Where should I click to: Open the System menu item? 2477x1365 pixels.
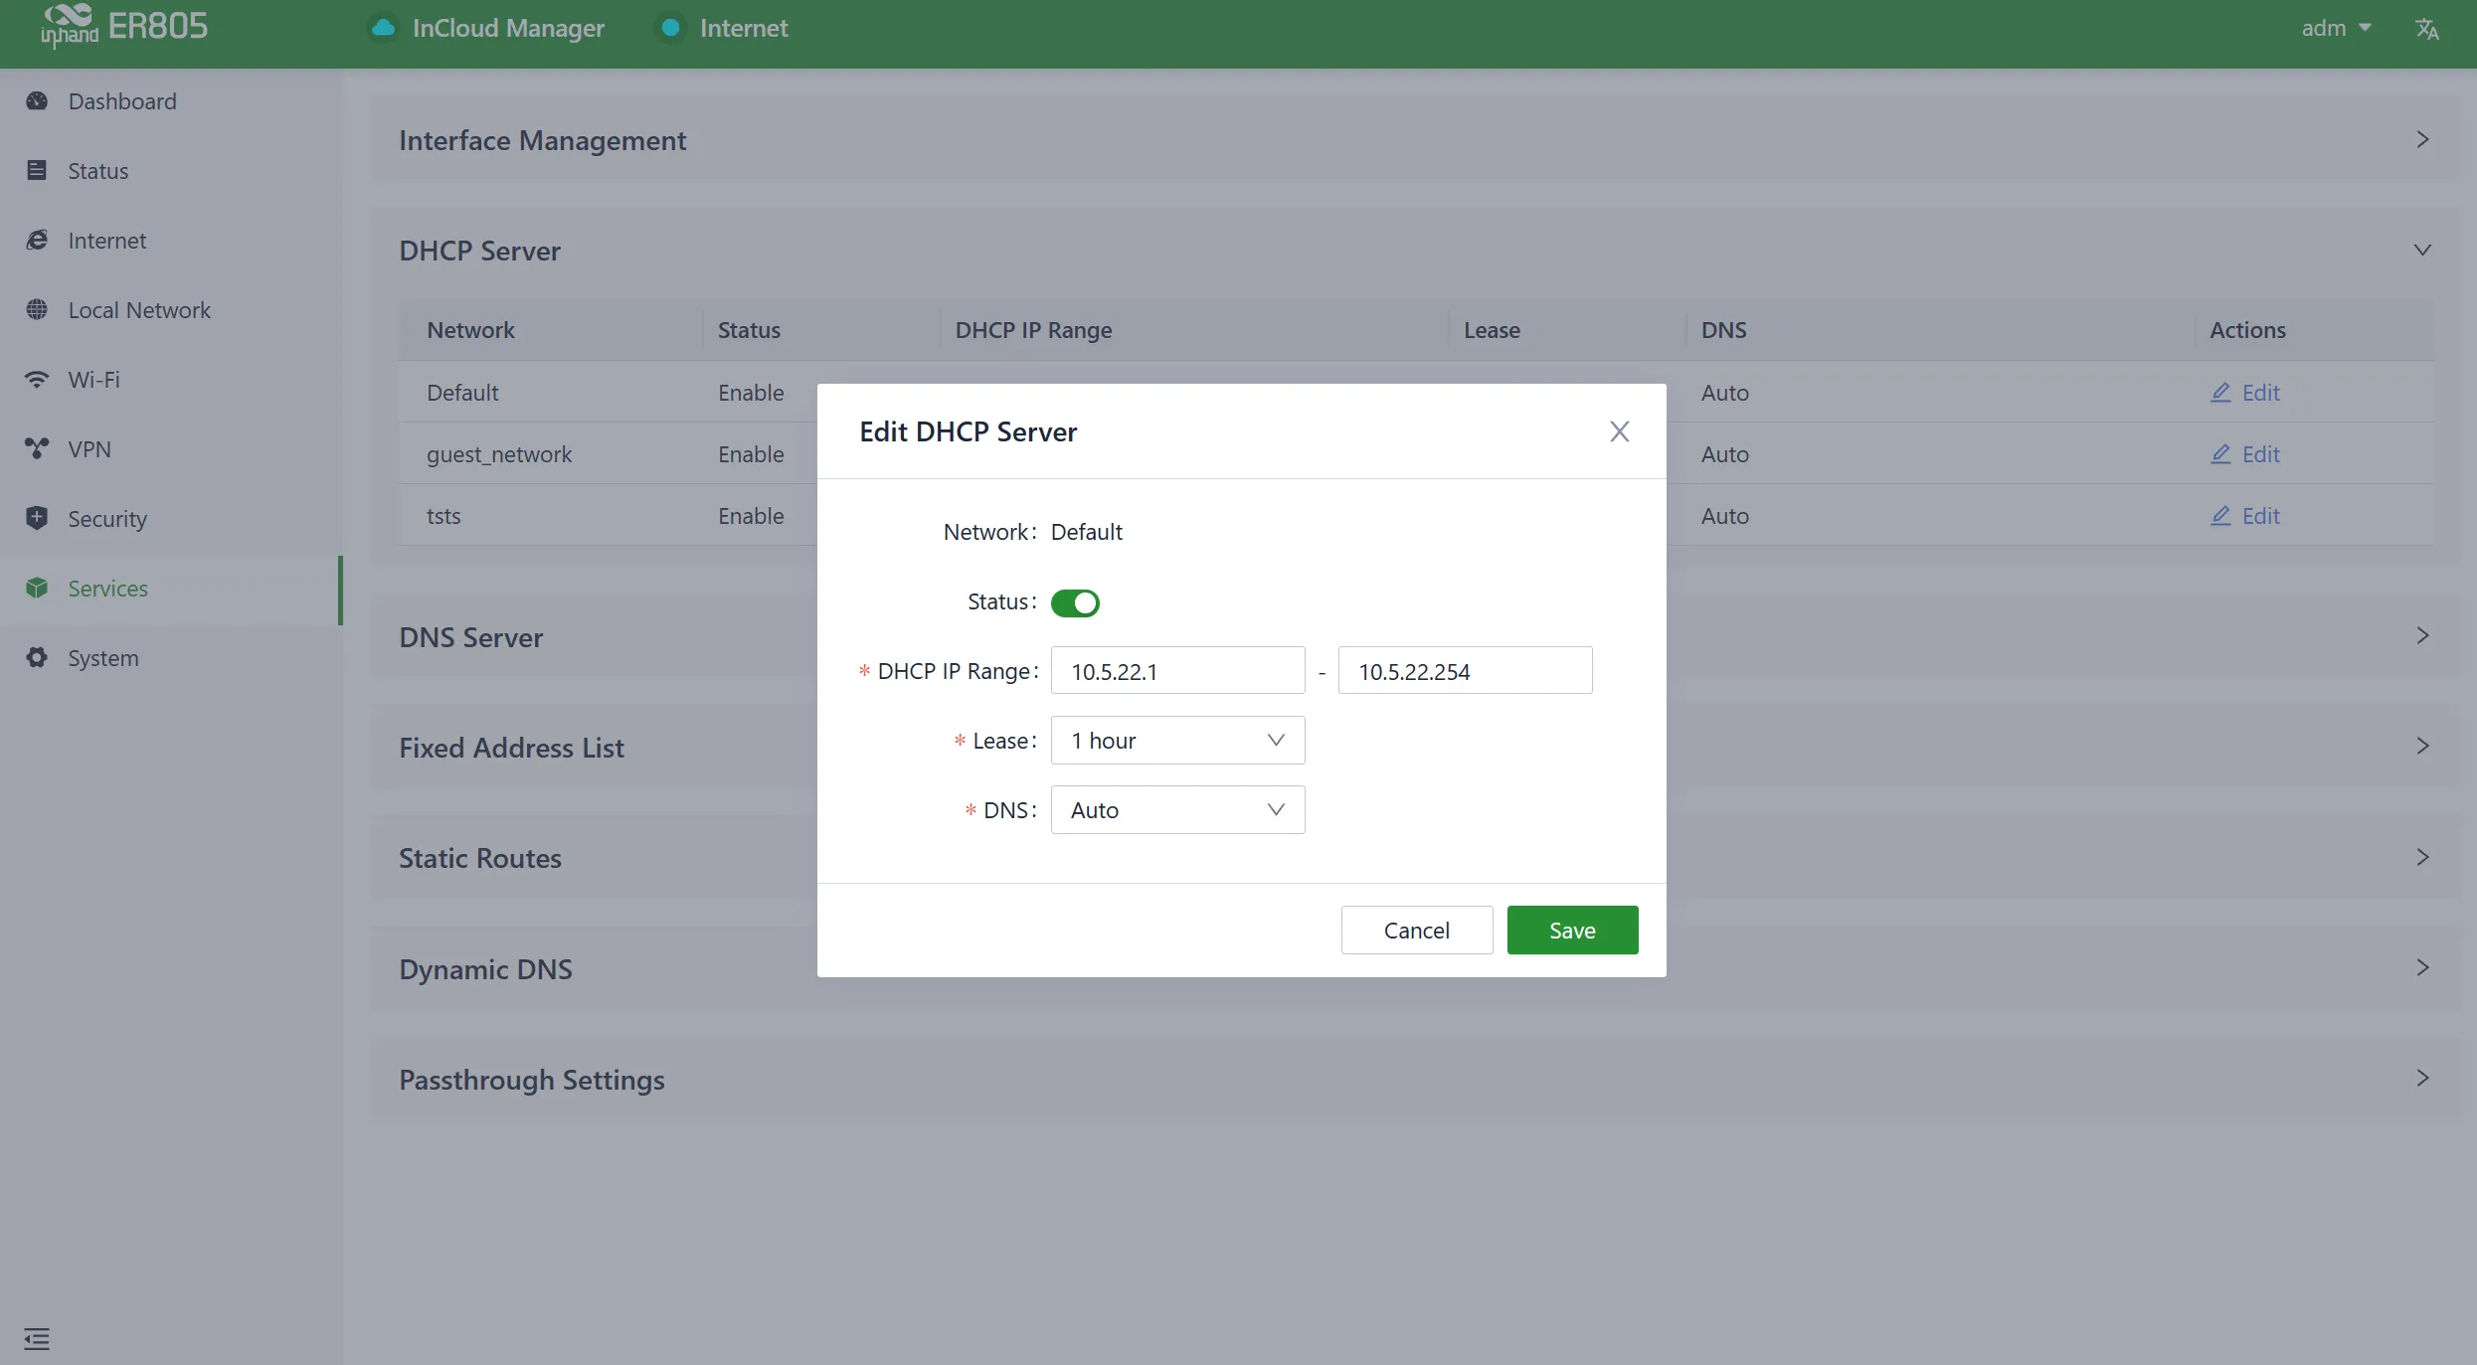point(170,658)
